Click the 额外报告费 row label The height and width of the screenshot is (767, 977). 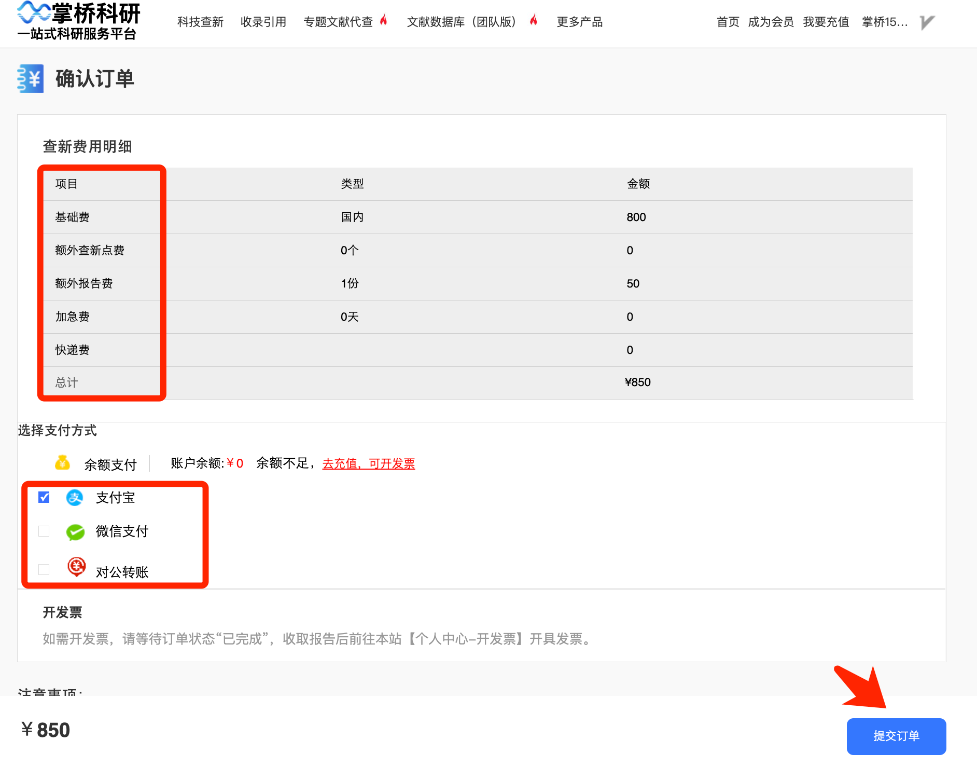[84, 283]
